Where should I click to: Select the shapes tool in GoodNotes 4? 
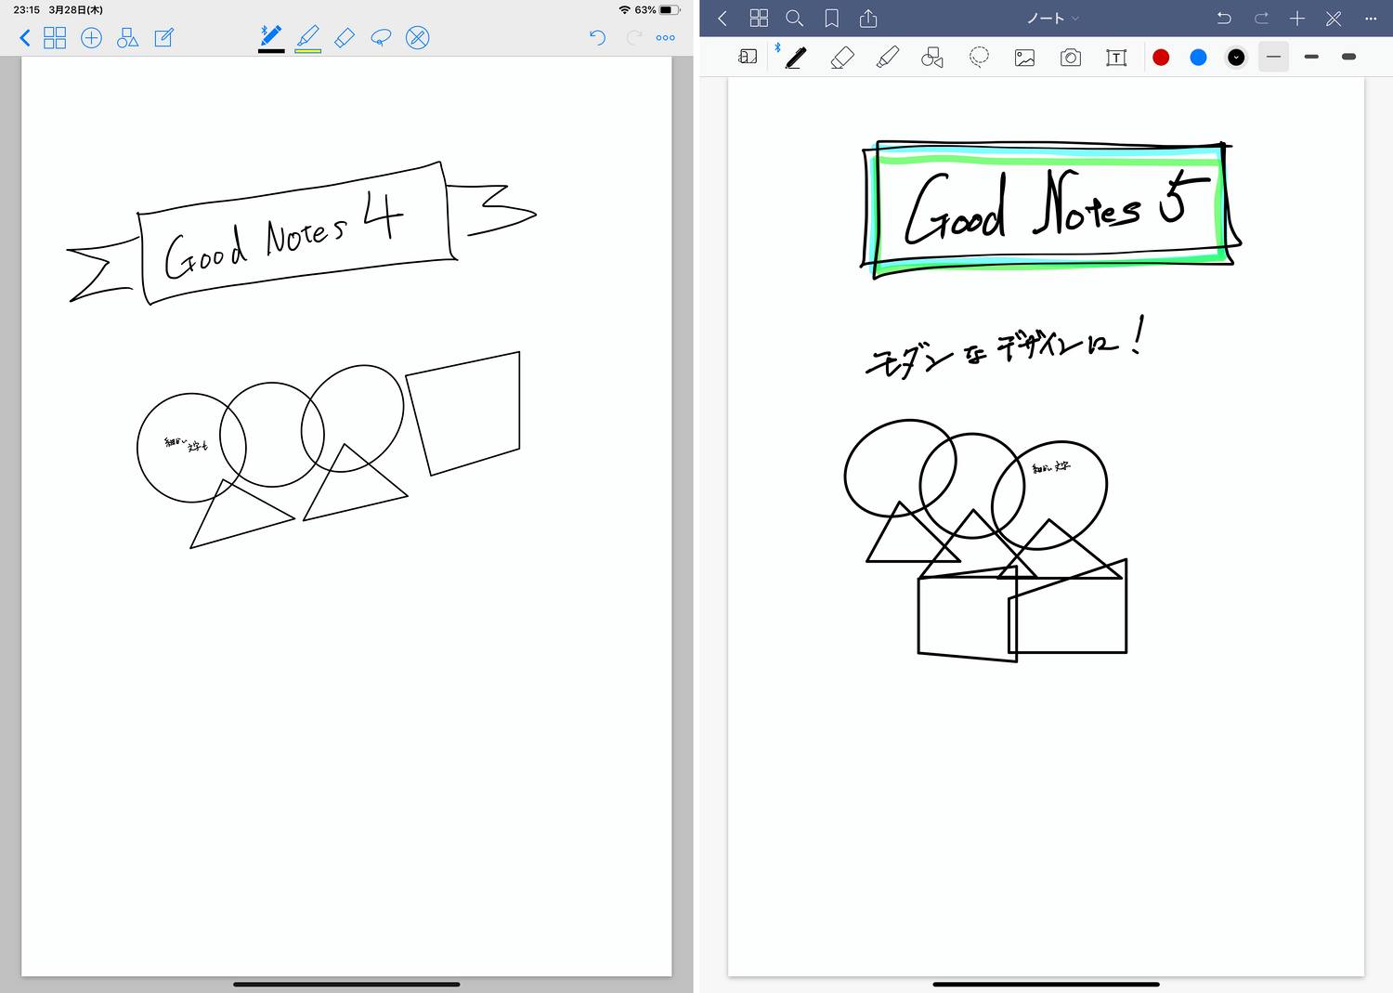pos(128,38)
